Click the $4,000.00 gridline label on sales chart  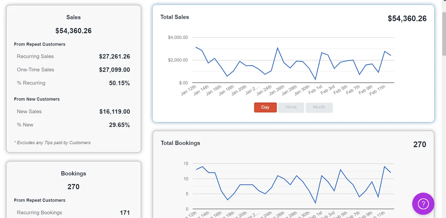(178, 37)
